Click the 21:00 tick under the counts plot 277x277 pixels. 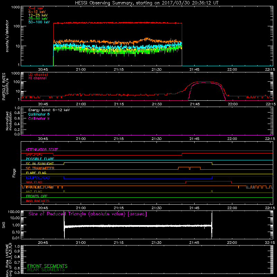click(x=81, y=70)
